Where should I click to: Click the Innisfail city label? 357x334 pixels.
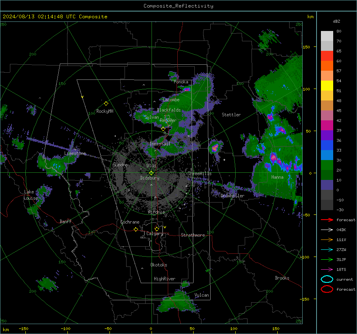point(160,144)
